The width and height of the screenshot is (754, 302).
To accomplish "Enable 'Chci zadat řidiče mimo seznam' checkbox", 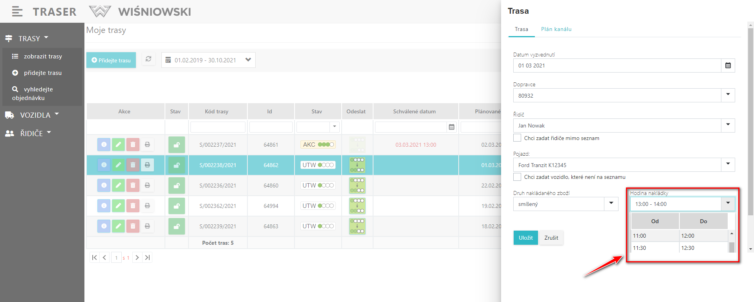I will 517,138.
